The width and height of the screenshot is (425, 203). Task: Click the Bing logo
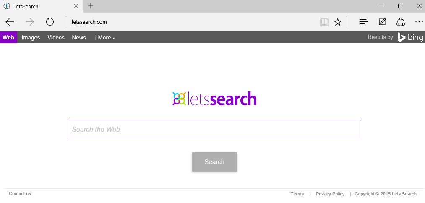tap(410, 37)
